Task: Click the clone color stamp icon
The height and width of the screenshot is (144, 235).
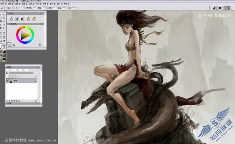Action: pyautogui.click(x=14, y=45)
